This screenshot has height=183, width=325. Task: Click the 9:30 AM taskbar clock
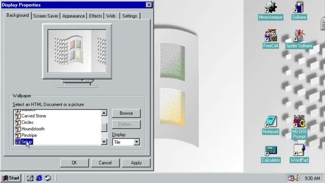tap(312, 178)
